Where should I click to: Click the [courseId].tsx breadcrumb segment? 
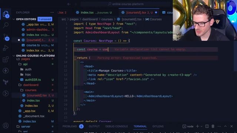pyautogui.click(x=131, y=19)
